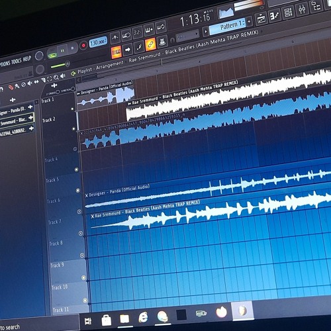
Task: Mute Track 1 with its toggle dot
Action: pos(72,109)
